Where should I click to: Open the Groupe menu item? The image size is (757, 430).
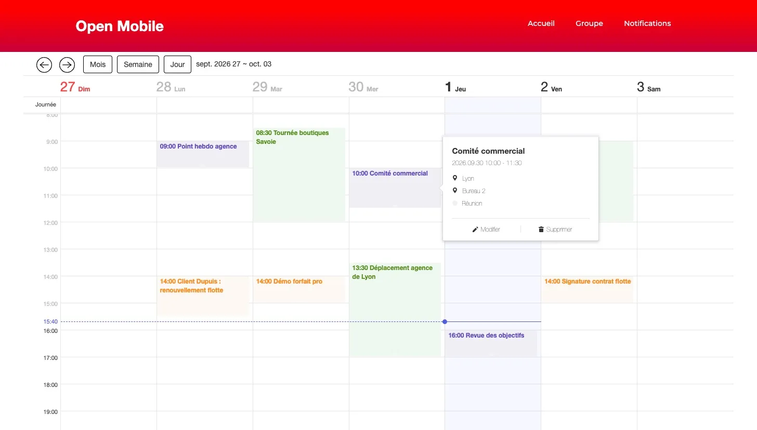(589, 23)
